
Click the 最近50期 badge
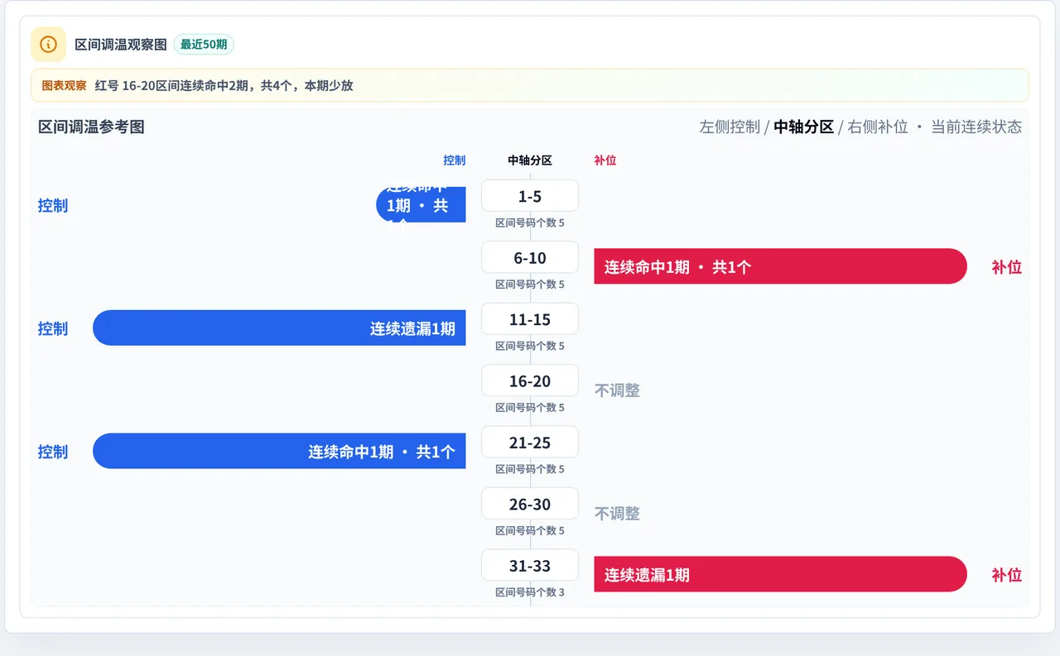tap(204, 45)
